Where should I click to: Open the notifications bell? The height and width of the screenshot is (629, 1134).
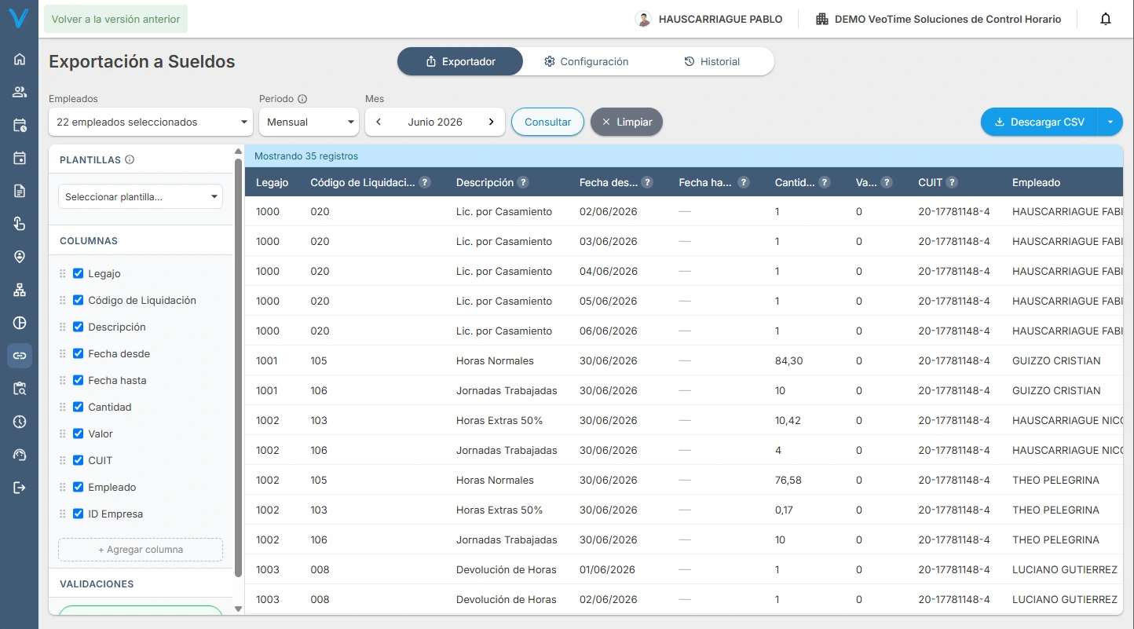[1106, 19]
